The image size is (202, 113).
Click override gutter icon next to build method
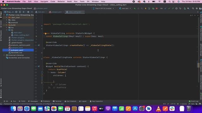click(39, 66)
